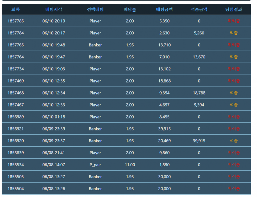
Task: Click bet amount 13,710
Action: pyautogui.click(x=164, y=45)
